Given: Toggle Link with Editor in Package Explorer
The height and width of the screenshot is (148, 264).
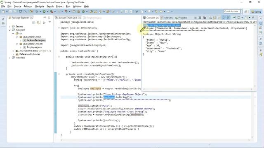Looking at the screenshot, I should pyautogui.click(x=38, y=23).
